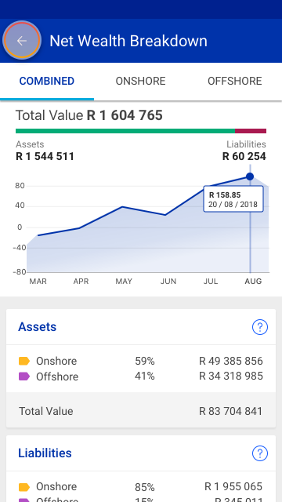
Task: Switch to the ONSHORE tab
Action: pyautogui.click(x=141, y=81)
